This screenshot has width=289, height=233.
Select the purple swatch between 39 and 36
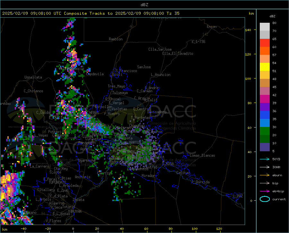pyautogui.click(x=265, y=107)
